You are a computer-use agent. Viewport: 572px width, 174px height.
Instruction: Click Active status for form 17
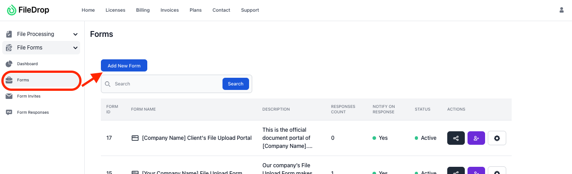tap(426, 138)
